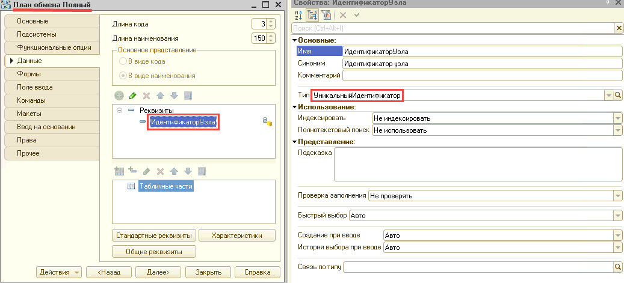Move attribute up in Реквизиты toolbar
This screenshot has height=283, width=624.
(x=160, y=96)
